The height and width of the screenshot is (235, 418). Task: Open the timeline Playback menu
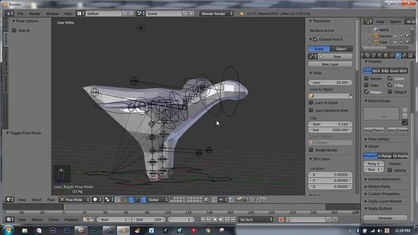(x=71, y=219)
